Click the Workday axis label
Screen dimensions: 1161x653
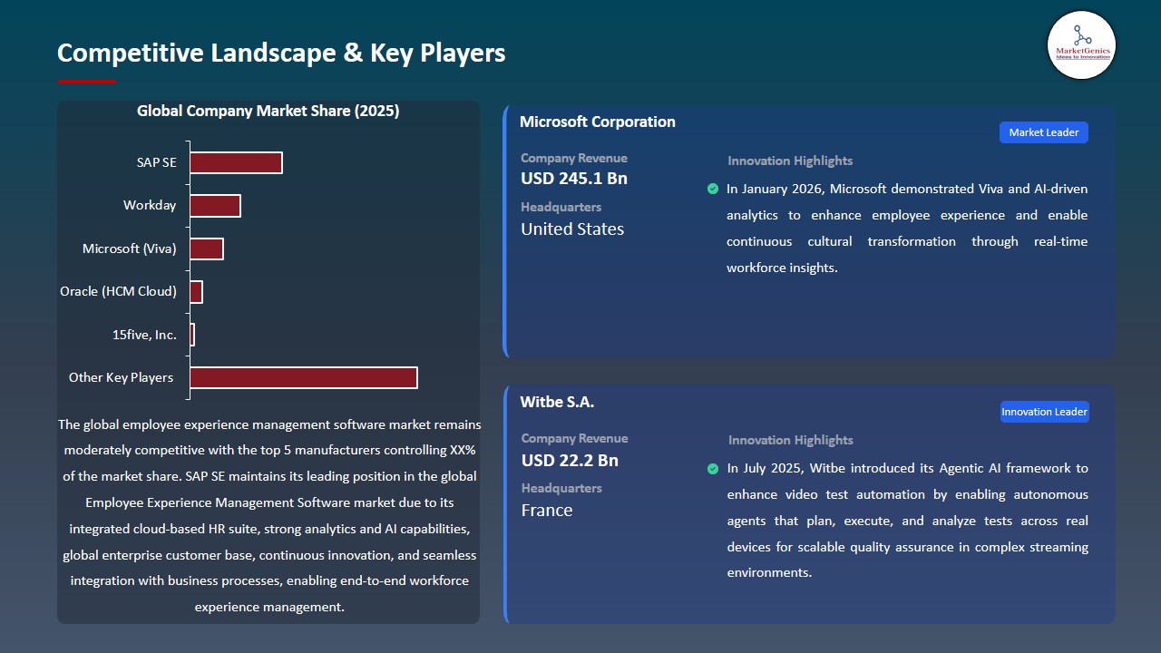click(x=150, y=205)
